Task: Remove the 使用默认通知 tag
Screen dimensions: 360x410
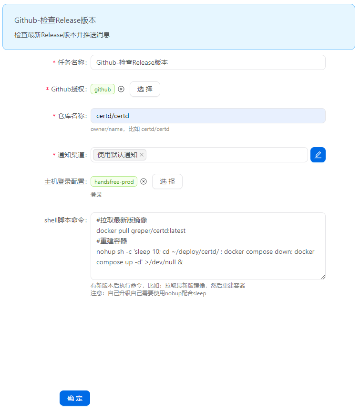Action: tap(142, 155)
